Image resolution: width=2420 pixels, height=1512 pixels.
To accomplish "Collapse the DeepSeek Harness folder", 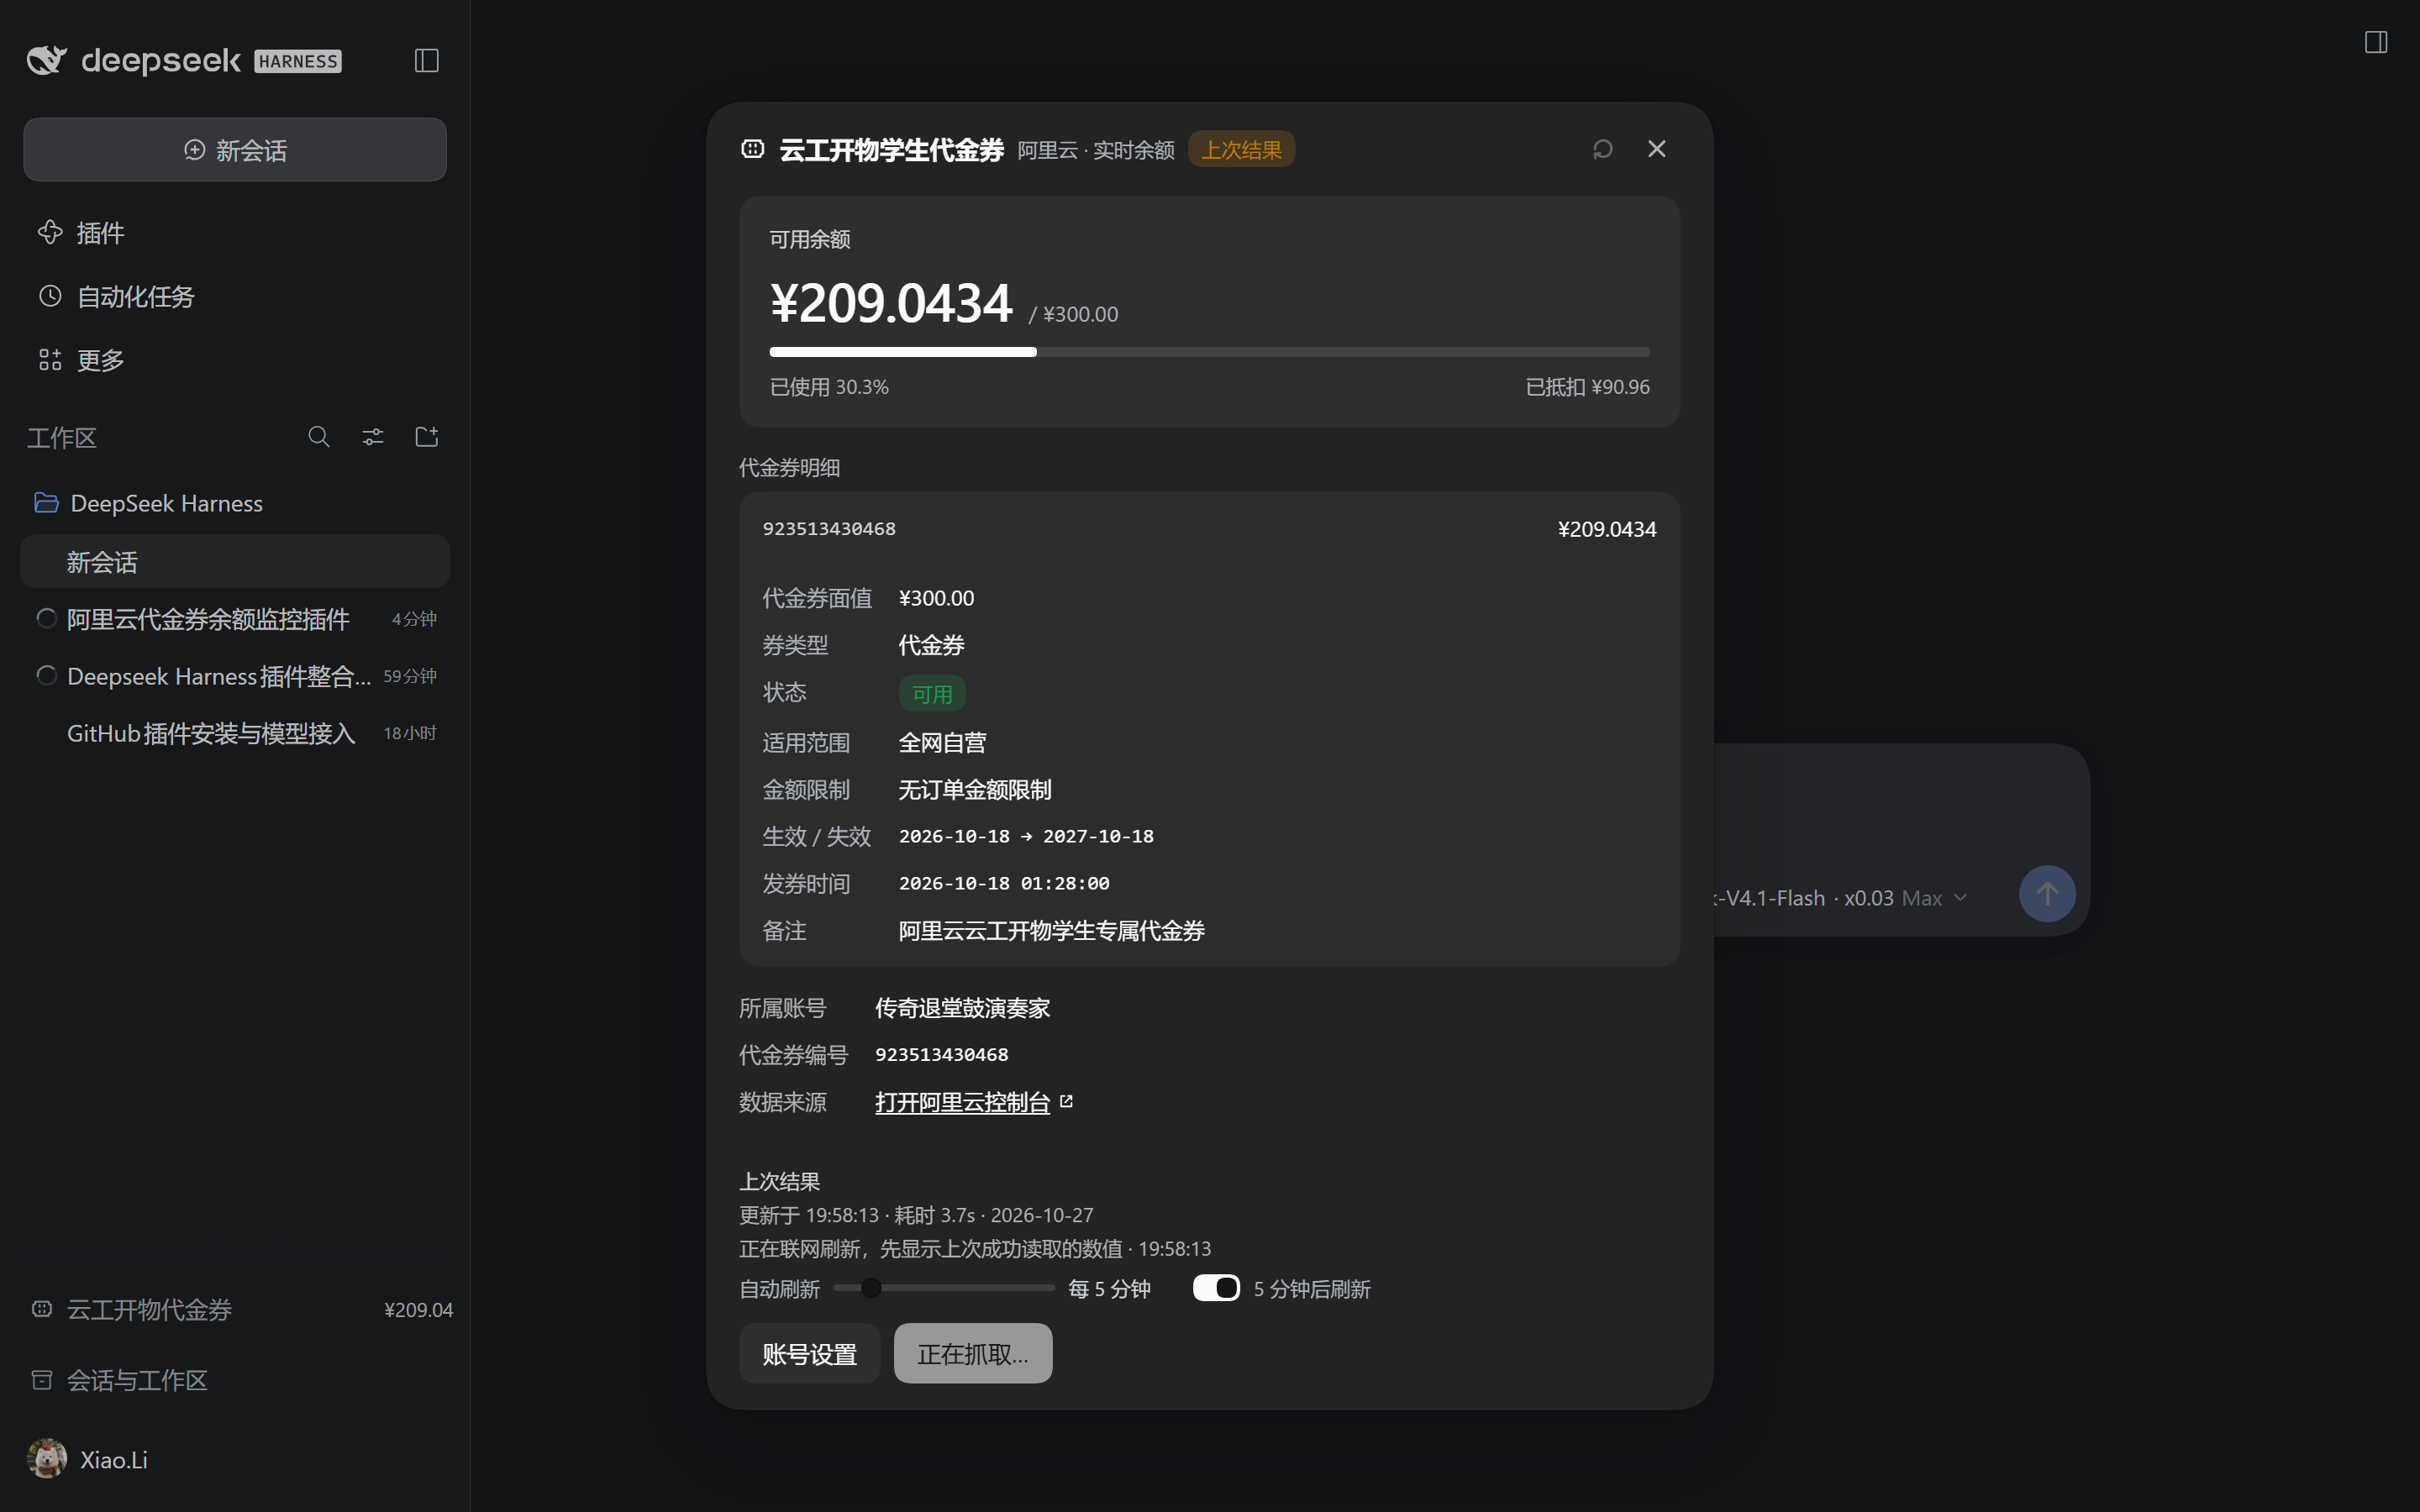I will (x=235, y=503).
